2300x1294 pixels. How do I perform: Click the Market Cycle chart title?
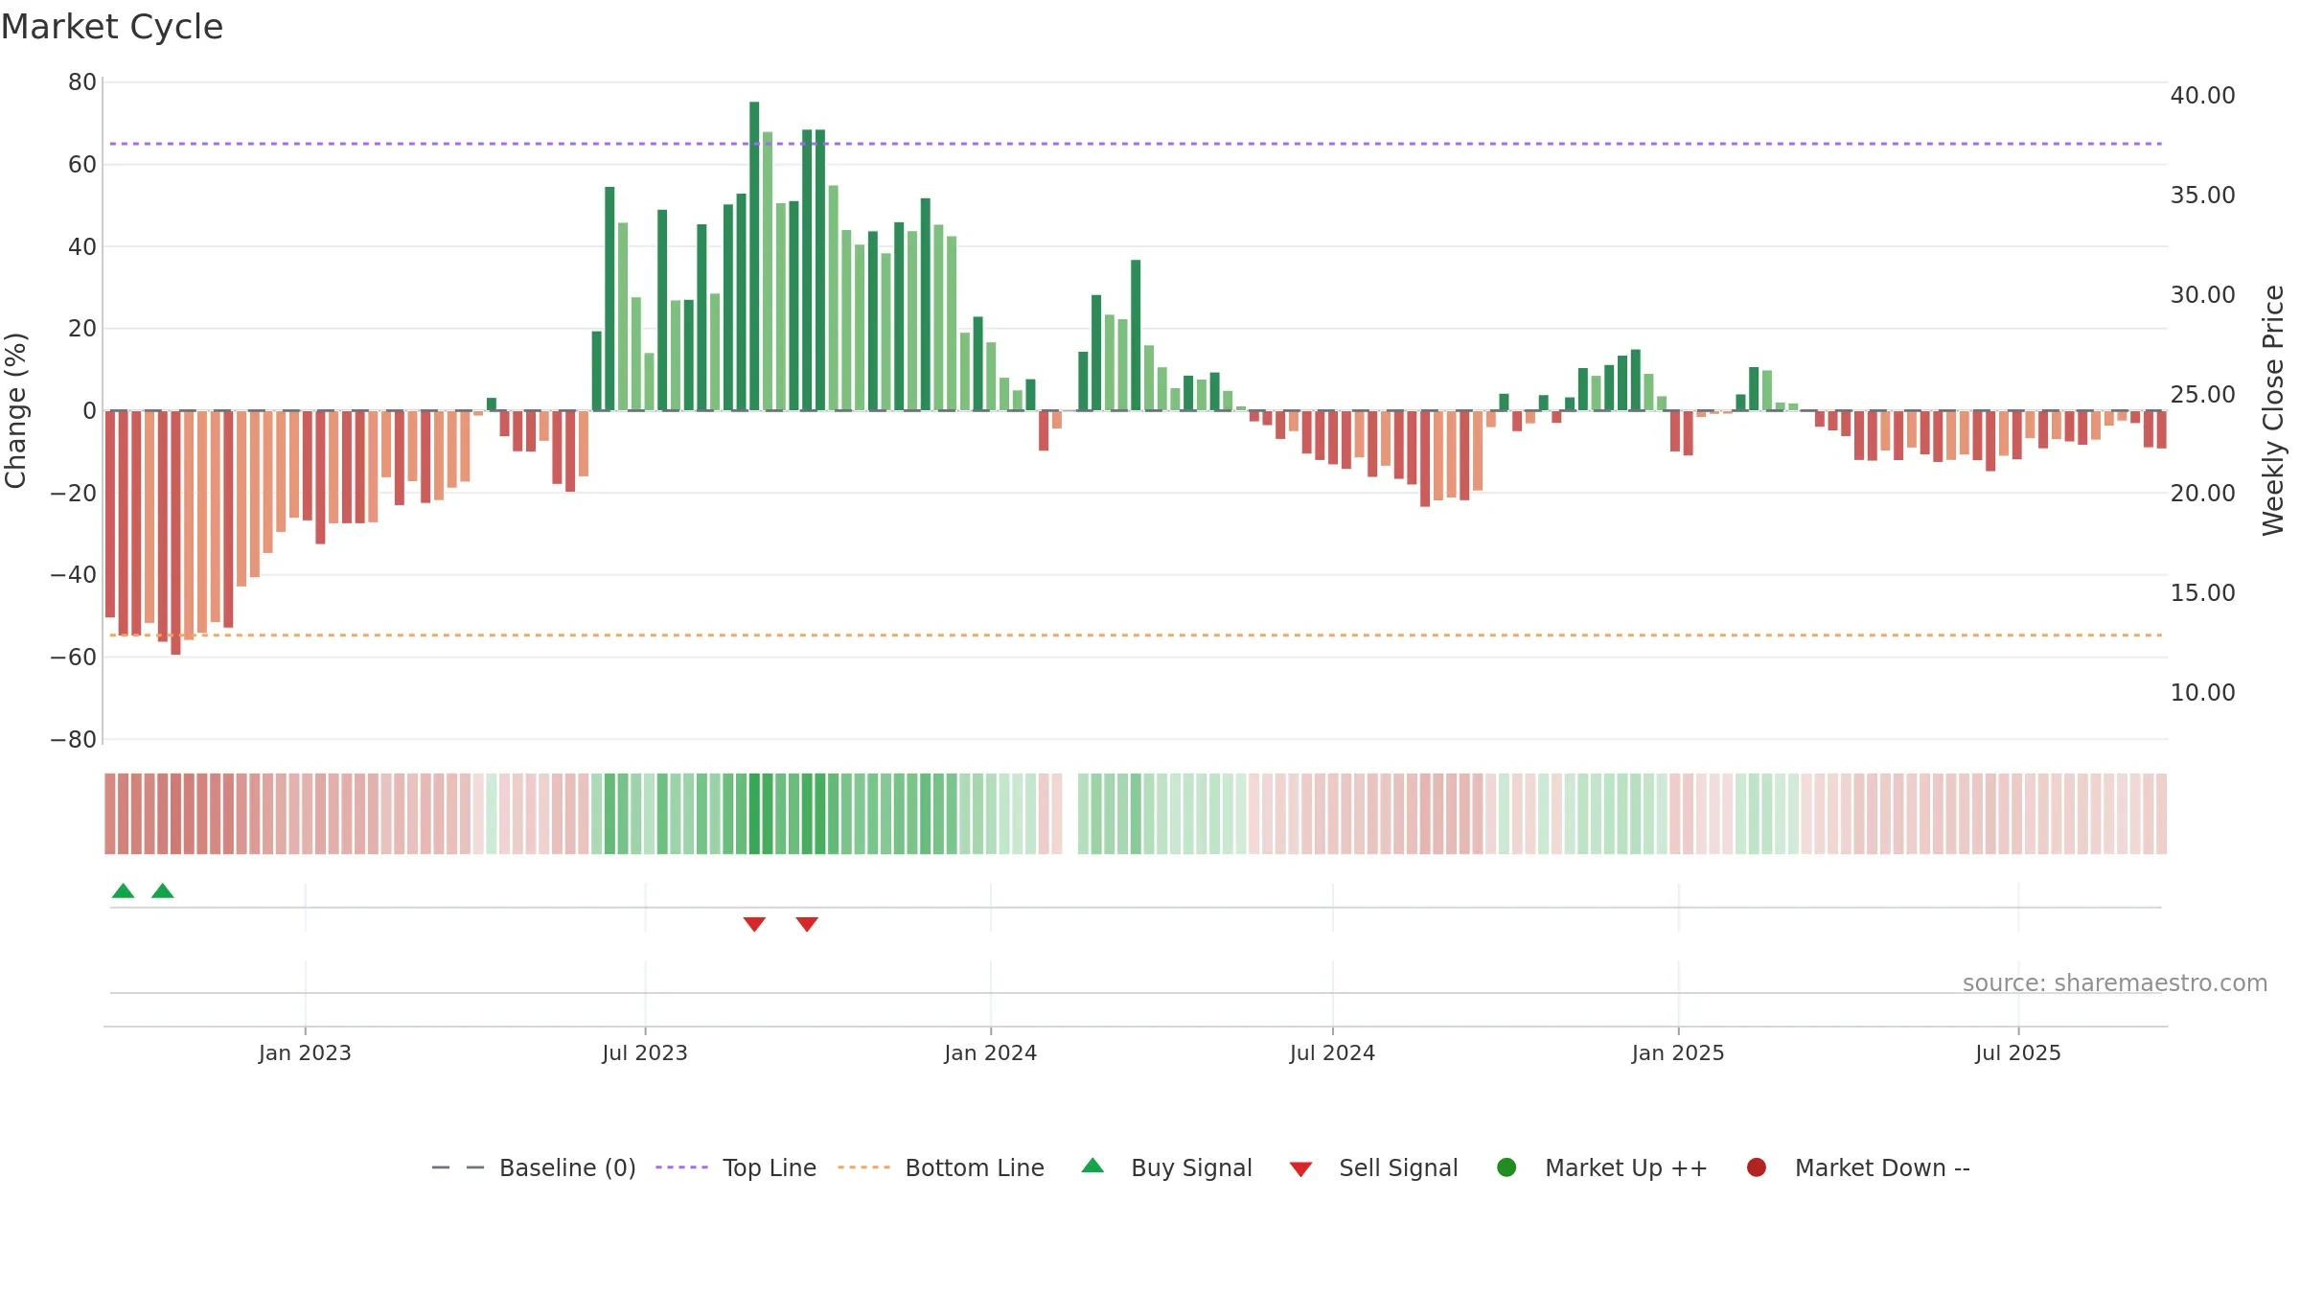click(x=112, y=27)
